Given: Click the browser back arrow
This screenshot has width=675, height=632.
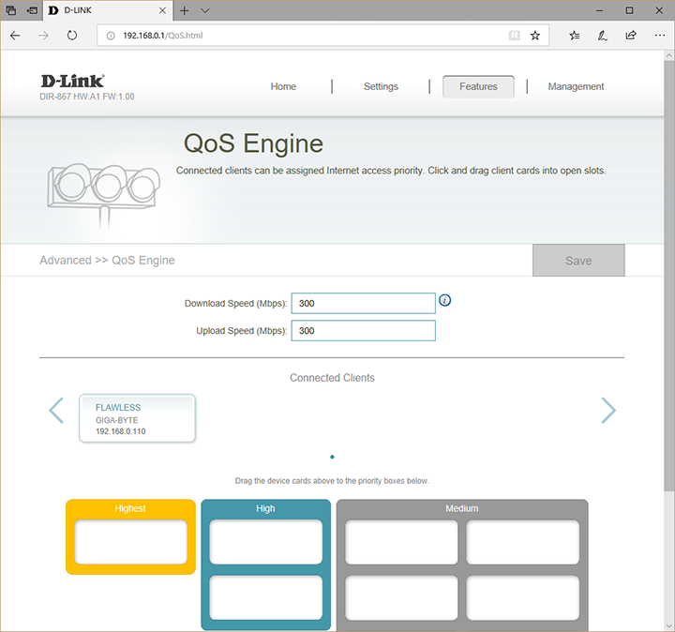Looking at the screenshot, I should click(x=16, y=36).
